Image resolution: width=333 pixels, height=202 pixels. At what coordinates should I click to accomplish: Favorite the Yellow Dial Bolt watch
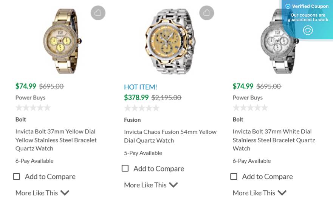pyautogui.click(x=98, y=13)
